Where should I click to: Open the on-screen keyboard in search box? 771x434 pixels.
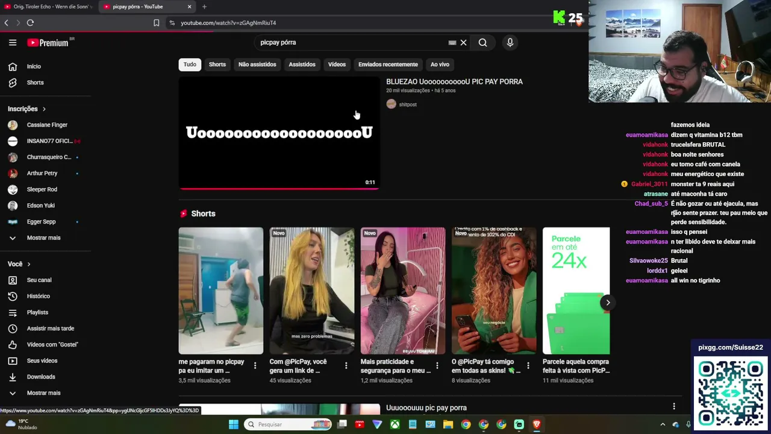click(x=452, y=43)
